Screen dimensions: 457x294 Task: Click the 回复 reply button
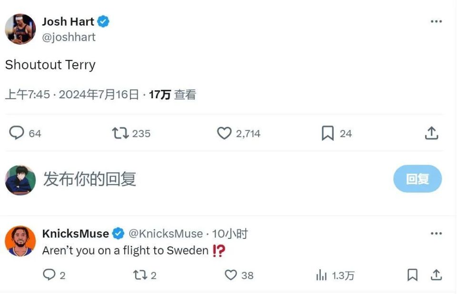tap(417, 179)
